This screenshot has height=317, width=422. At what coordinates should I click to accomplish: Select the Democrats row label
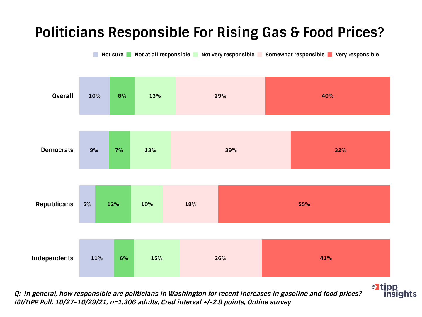click(x=57, y=150)
